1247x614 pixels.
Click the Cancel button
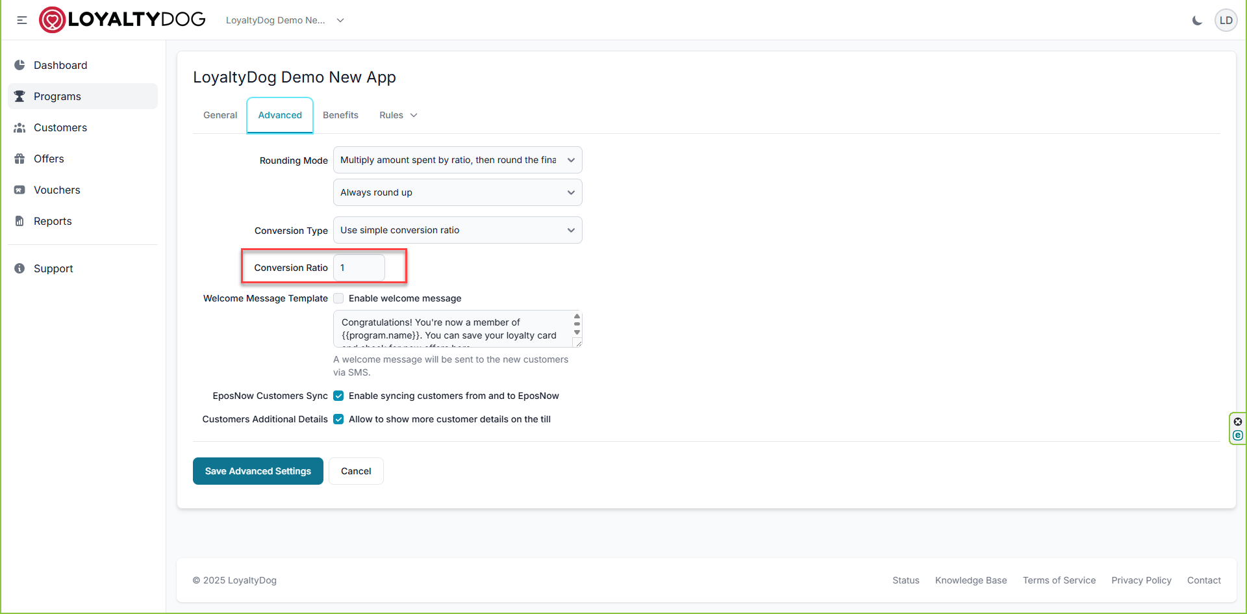[356, 471]
